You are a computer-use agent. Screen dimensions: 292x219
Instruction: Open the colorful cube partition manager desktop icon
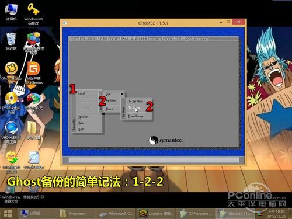[34, 43]
